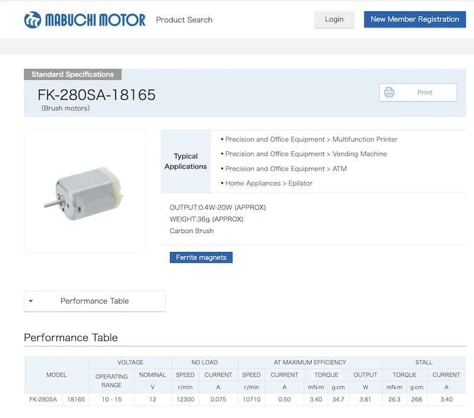Click the NOMINAL header cell

153,375
